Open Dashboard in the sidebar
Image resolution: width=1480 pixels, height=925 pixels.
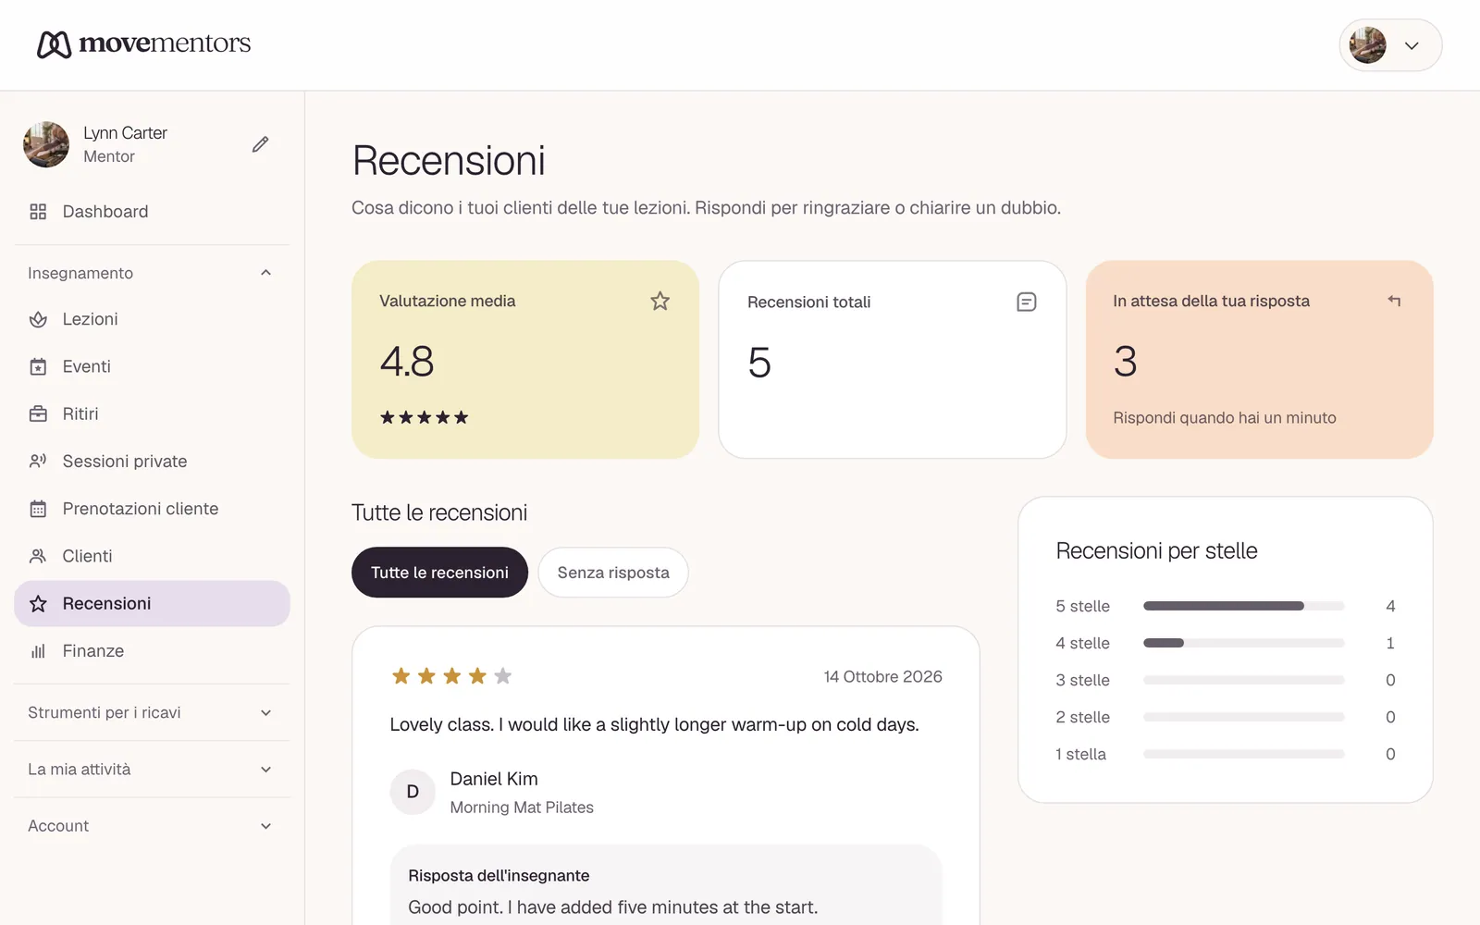[x=153, y=212]
